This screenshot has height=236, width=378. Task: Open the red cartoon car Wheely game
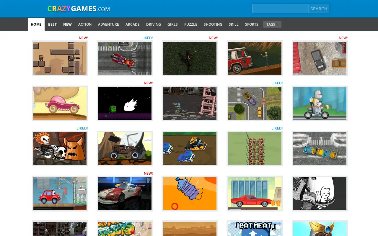(x=60, y=194)
